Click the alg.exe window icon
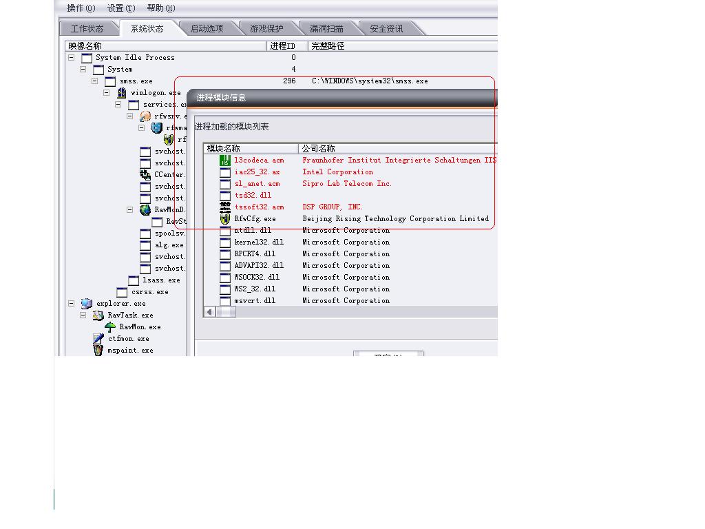The image size is (705, 529). click(x=145, y=245)
